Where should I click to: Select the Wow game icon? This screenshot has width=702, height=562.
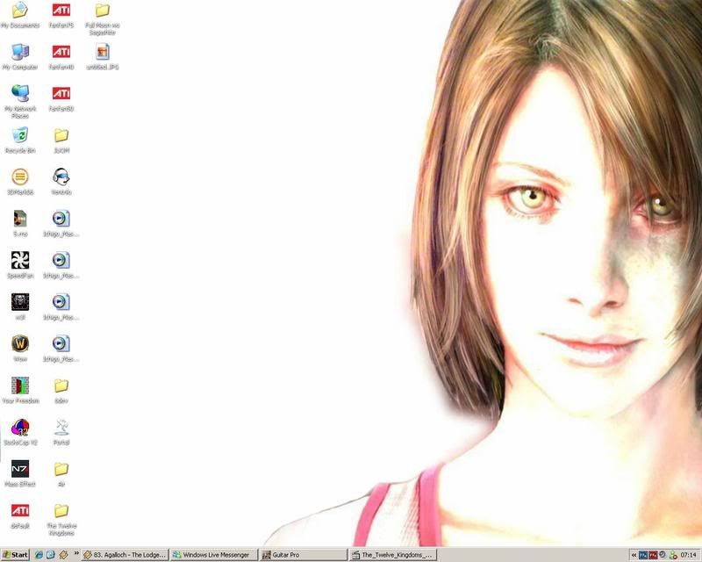19,343
